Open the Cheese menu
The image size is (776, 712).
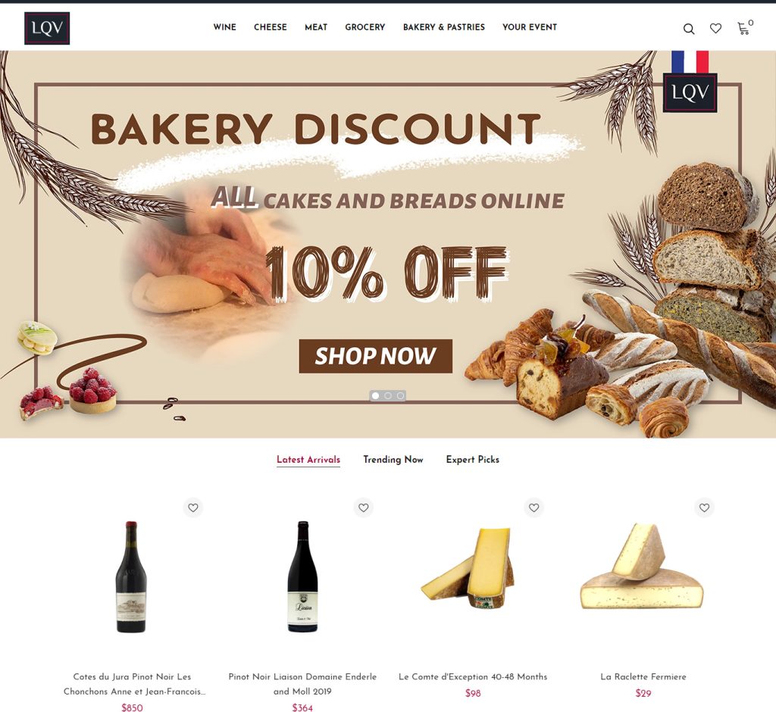[x=271, y=27]
